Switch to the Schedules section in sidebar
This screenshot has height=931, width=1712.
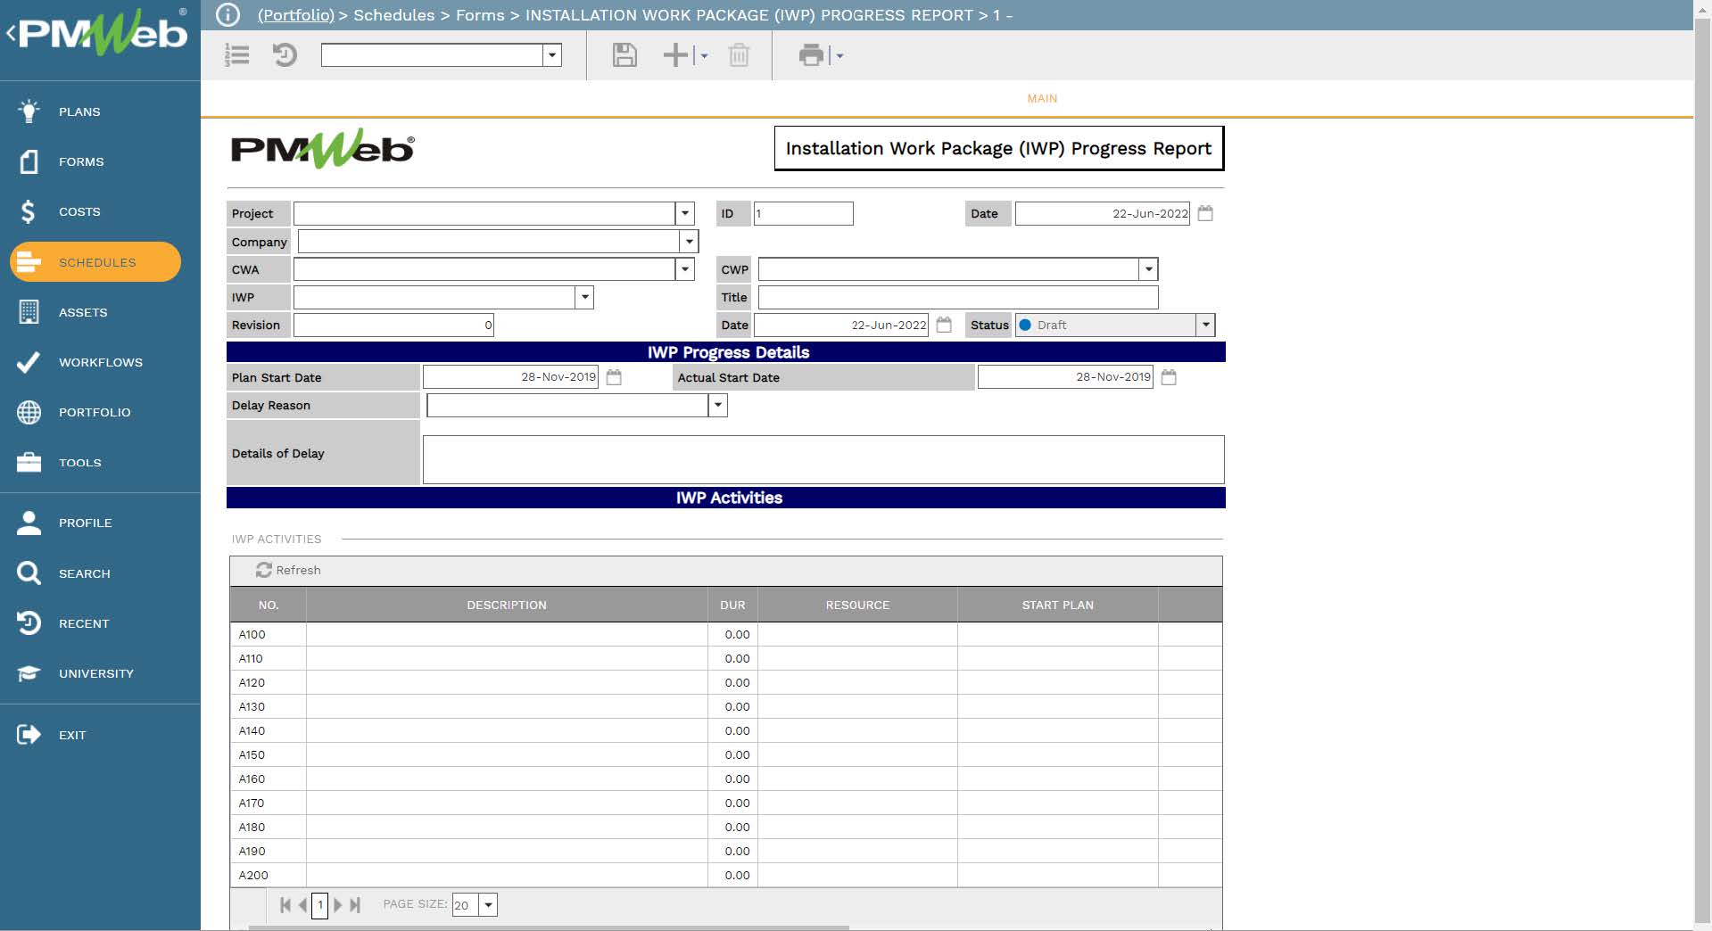pos(95,261)
